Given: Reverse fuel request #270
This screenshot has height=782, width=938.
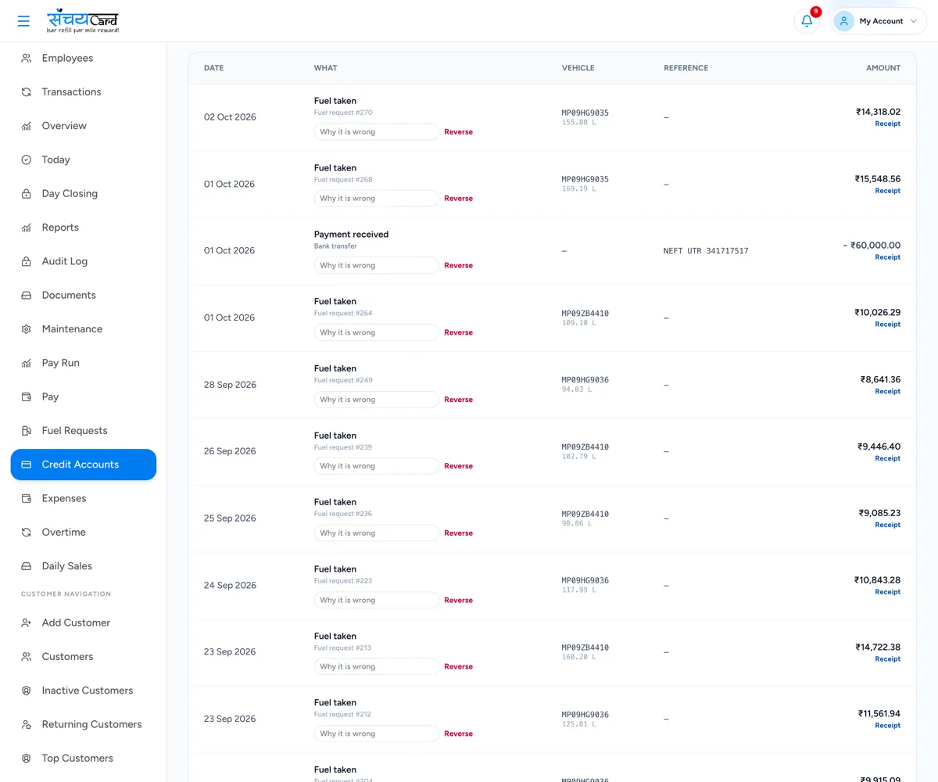Looking at the screenshot, I should point(458,131).
